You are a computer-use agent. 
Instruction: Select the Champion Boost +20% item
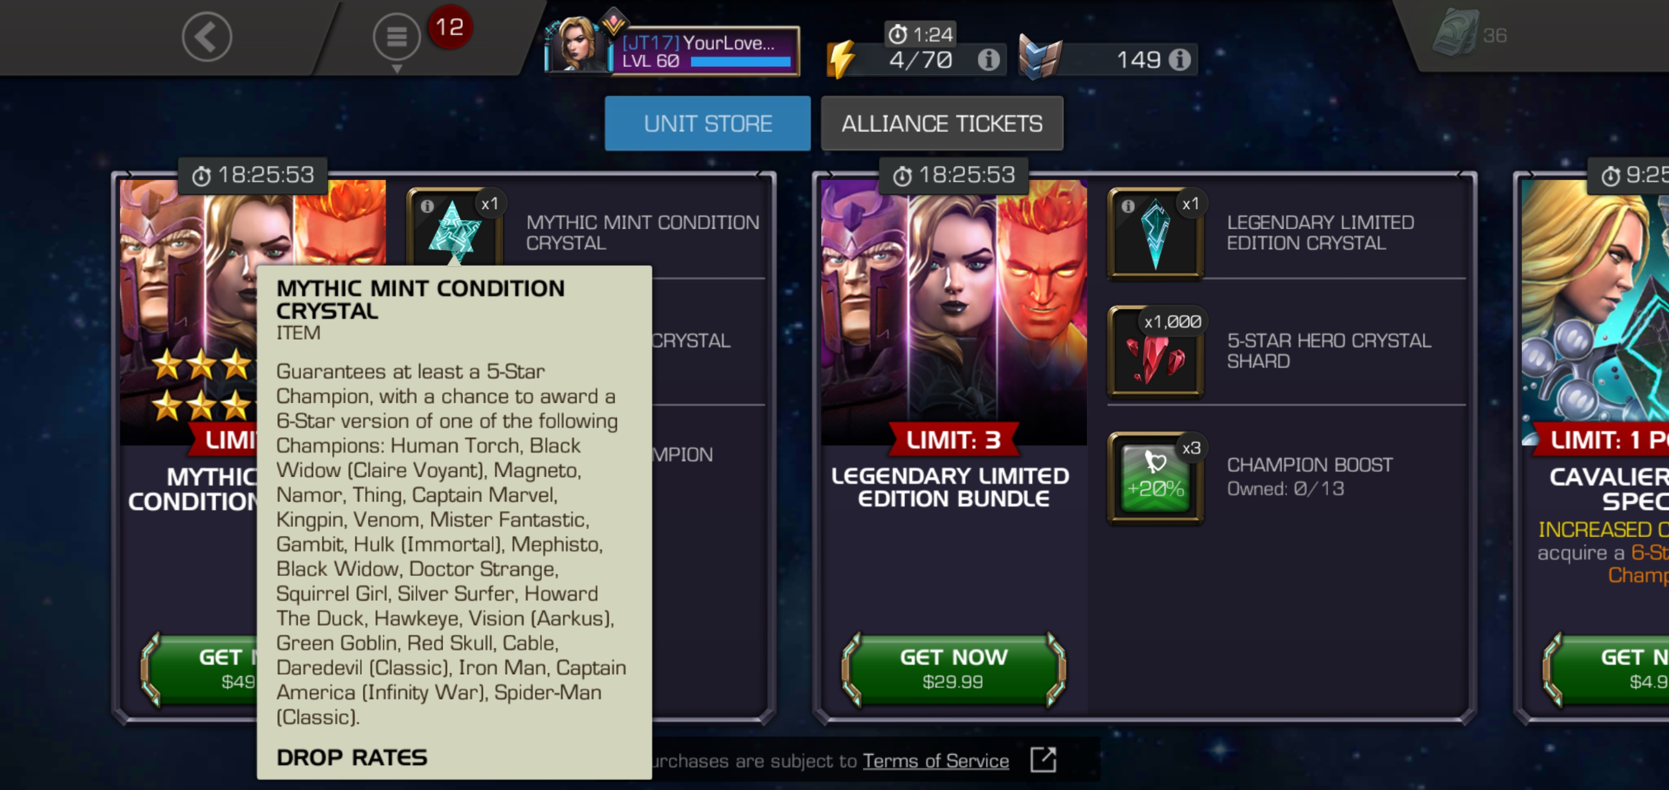[x=1156, y=477]
